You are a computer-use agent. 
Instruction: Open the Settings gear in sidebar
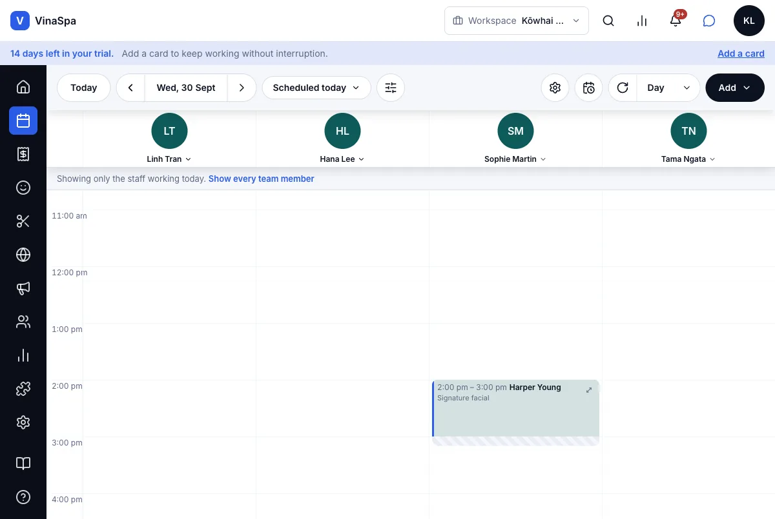(x=23, y=422)
